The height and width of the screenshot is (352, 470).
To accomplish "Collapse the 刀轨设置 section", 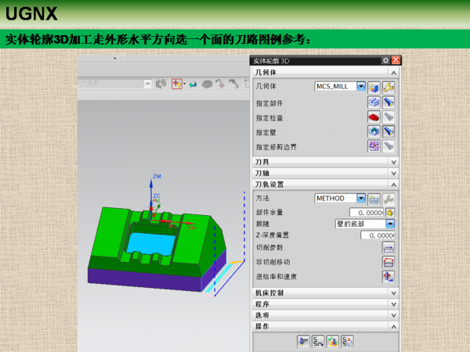I will tap(393, 185).
